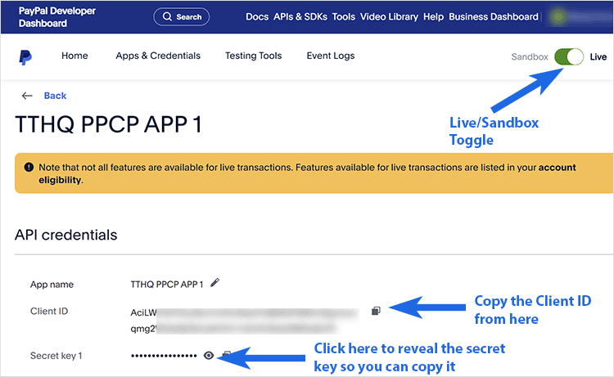The width and height of the screenshot is (614, 377).
Task: Open the Help menu
Action: (433, 17)
